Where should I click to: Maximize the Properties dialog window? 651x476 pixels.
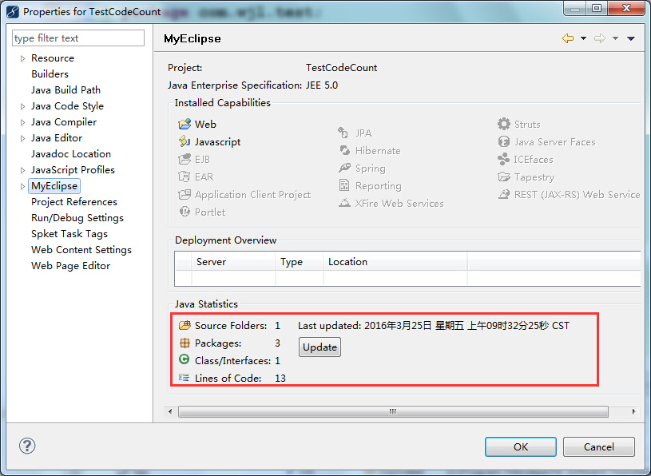click(x=597, y=8)
